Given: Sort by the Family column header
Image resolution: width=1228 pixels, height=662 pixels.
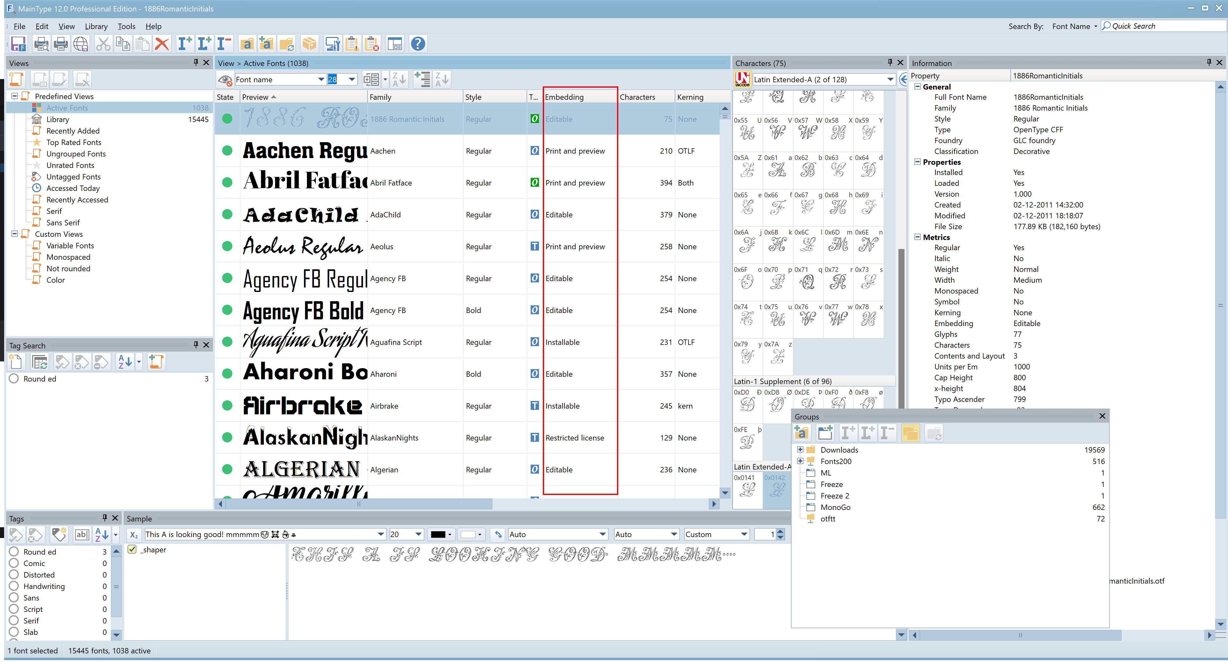Looking at the screenshot, I should [x=415, y=97].
